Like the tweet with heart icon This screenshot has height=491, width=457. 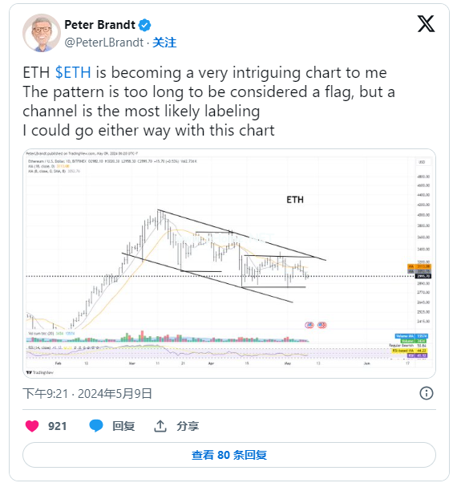(32, 426)
